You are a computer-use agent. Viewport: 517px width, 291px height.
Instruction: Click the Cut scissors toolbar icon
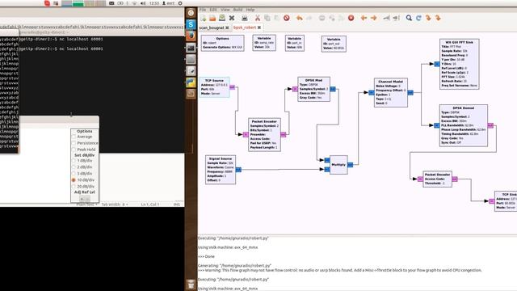(x=258, y=18)
